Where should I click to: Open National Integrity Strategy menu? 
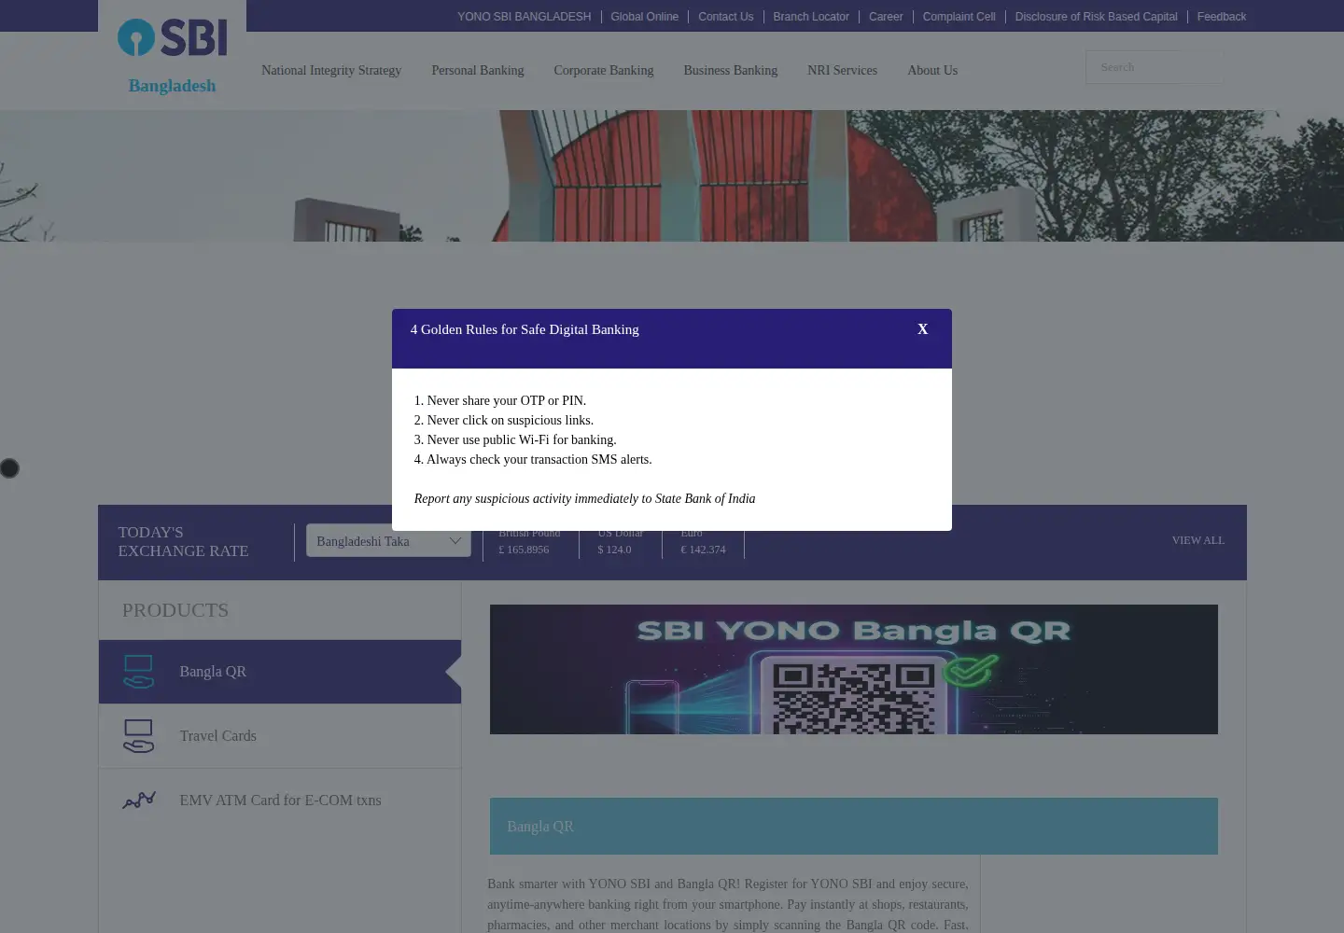point(331,70)
